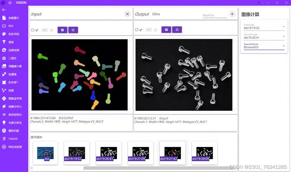The image size is (291, 172).
Task: Select the dst19:28:09 cached thumbnail
Action: coord(205,153)
